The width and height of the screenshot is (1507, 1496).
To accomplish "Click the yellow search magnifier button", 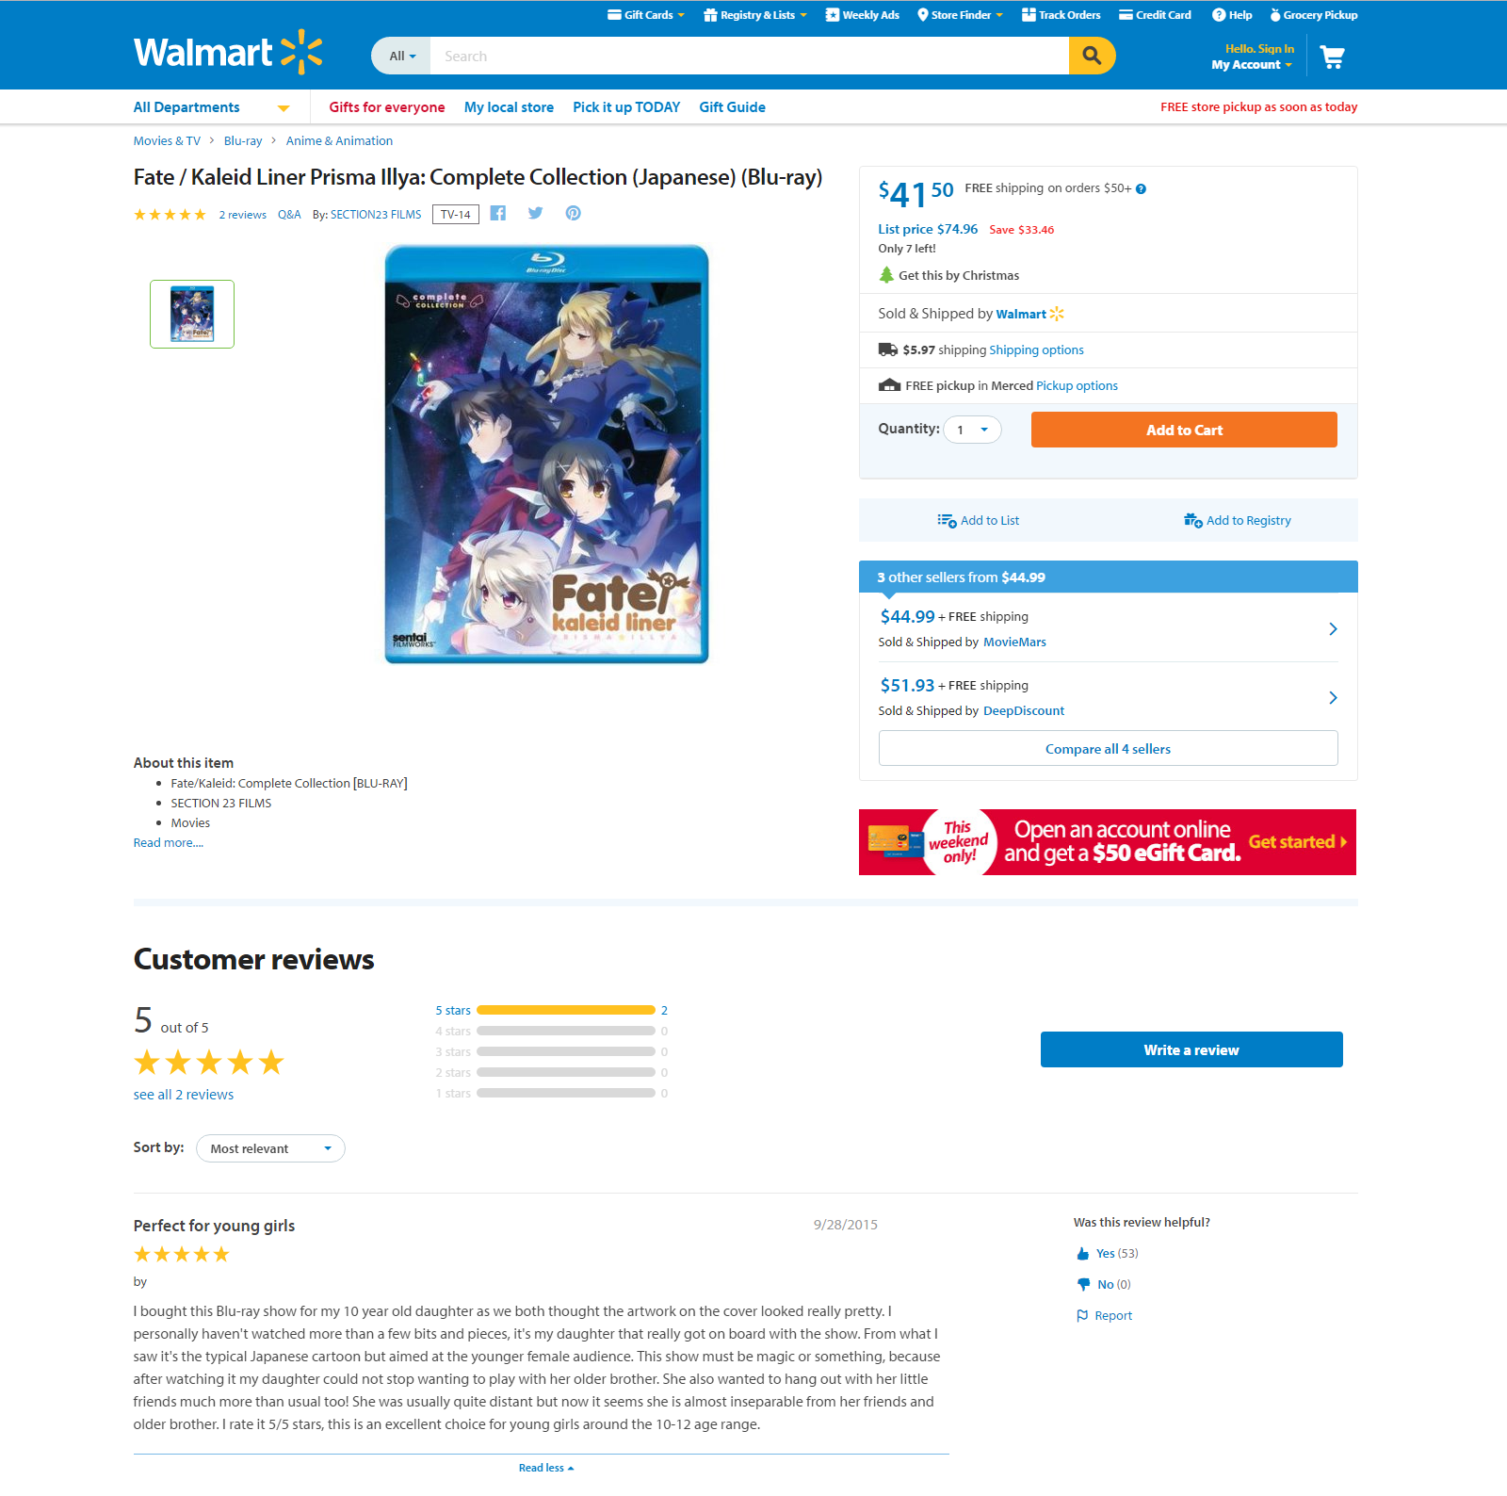I will tap(1092, 56).
